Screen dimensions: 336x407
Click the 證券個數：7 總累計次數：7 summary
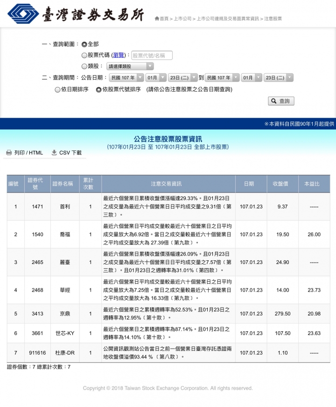pos(39,367)
